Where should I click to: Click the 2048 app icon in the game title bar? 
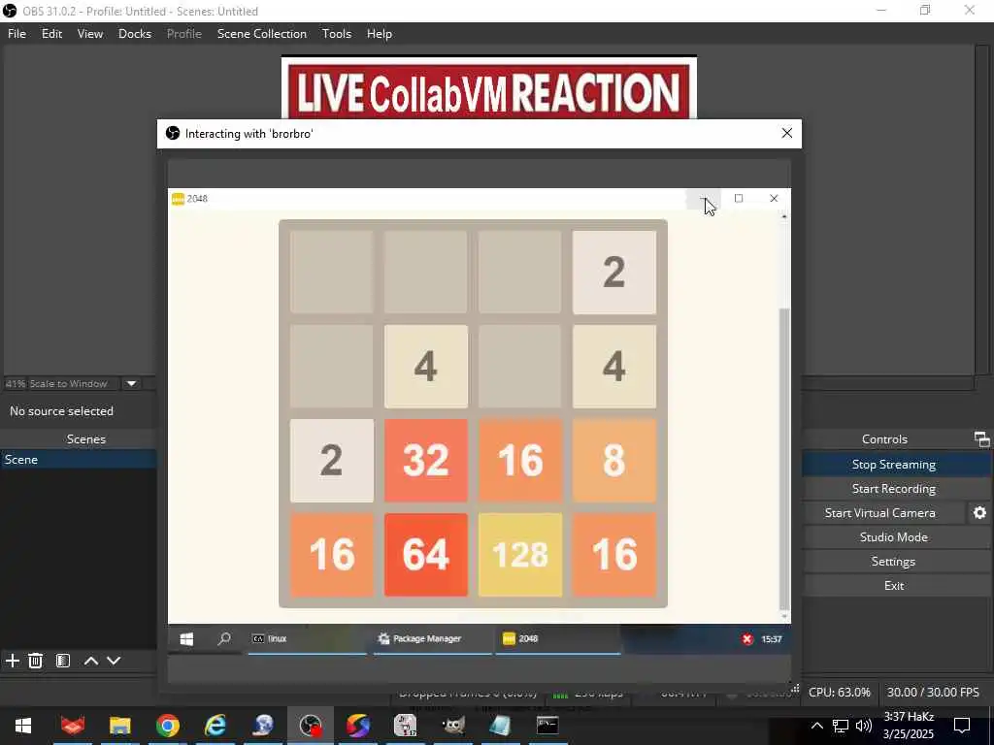coord(179,199)
